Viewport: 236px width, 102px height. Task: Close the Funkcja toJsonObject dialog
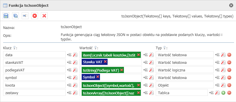pos(231,5)
